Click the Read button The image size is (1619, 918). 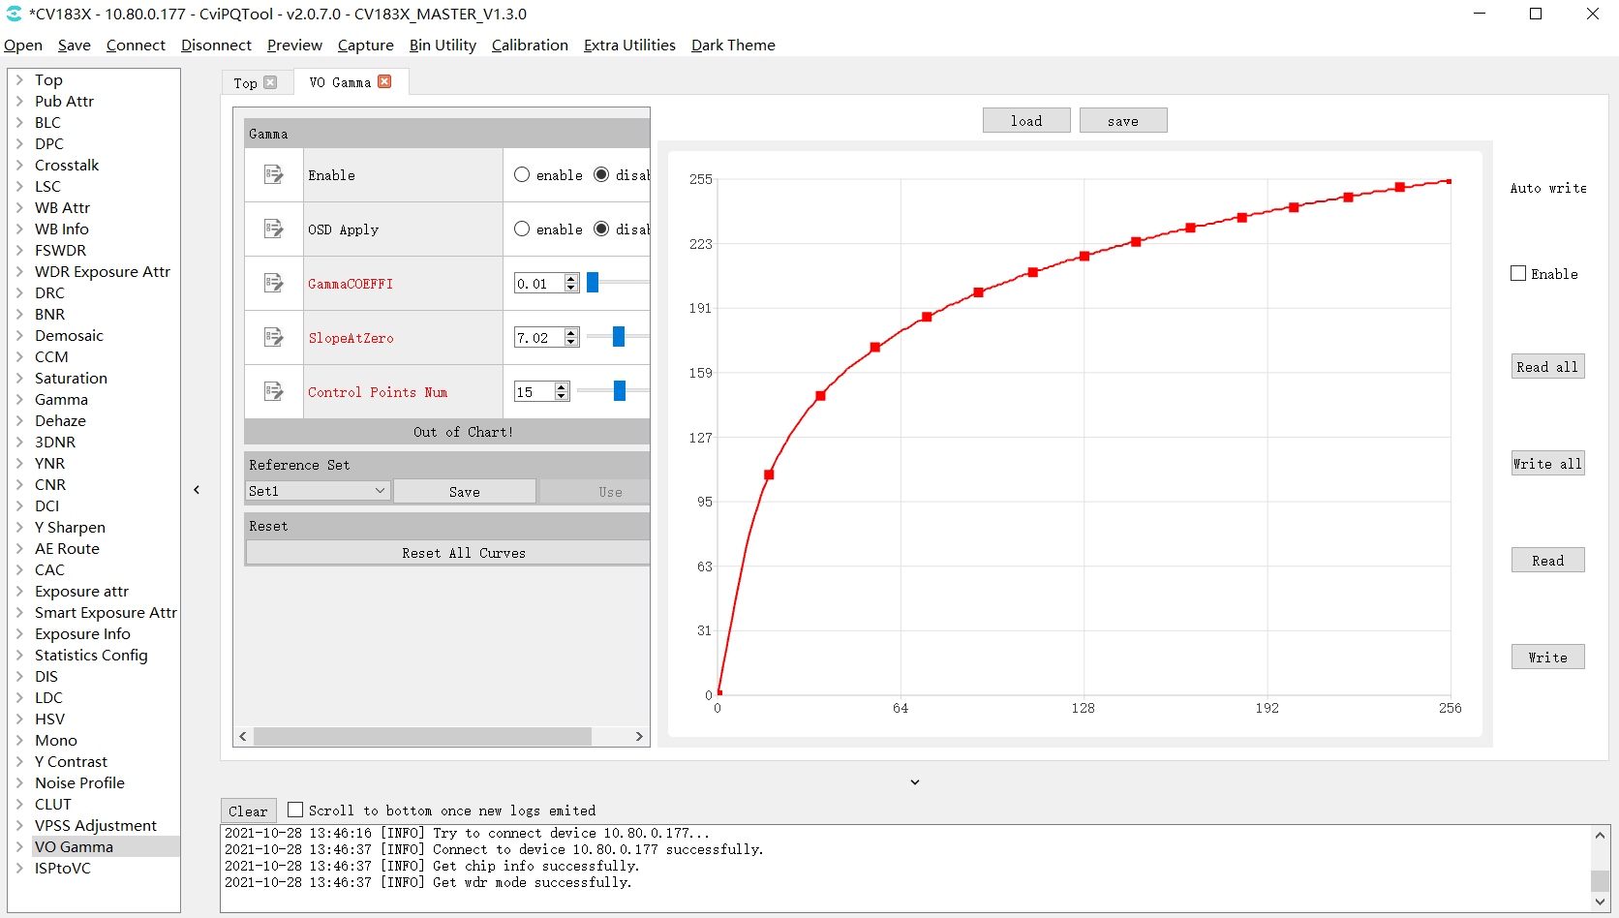tap(1547, 560)
